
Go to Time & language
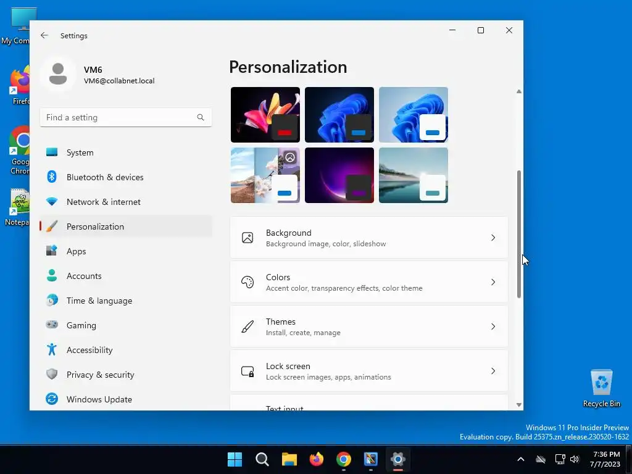tap(126, 301)
